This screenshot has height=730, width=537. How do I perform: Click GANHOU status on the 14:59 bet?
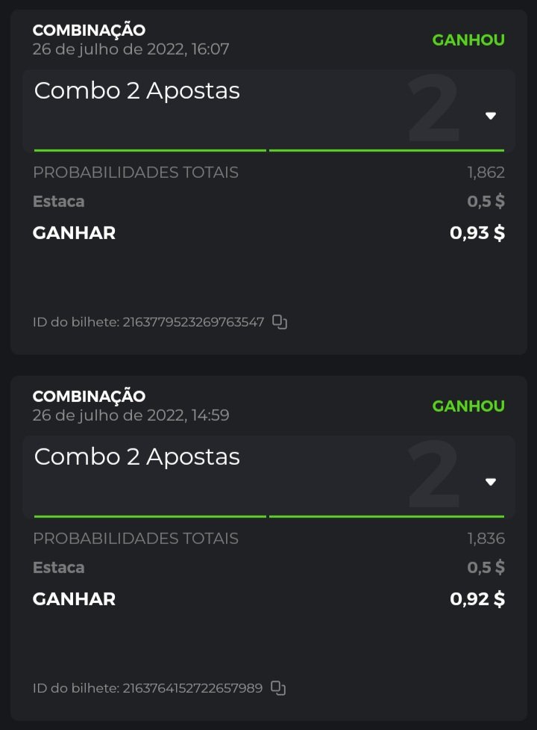(x=468, y=406)
